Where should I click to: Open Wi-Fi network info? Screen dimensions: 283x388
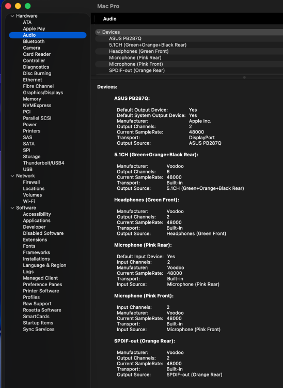[x=29, y=201]
